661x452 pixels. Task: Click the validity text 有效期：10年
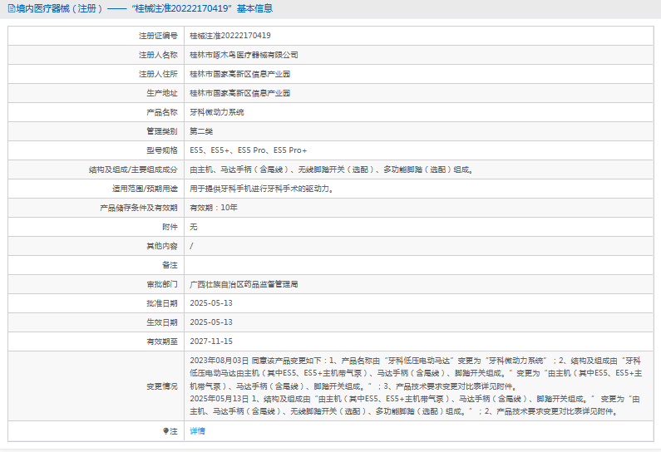coord(214,208)
